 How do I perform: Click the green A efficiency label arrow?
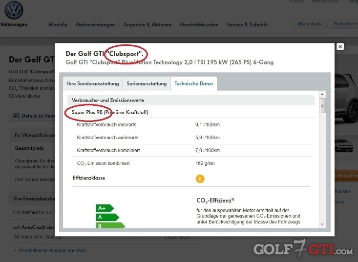[x=107, y=217]
